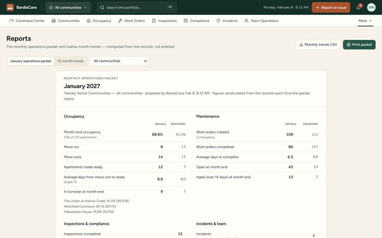Go to Incidents page
The height and width of the screenshot is (238, 382).
click(x=227, y=20)
